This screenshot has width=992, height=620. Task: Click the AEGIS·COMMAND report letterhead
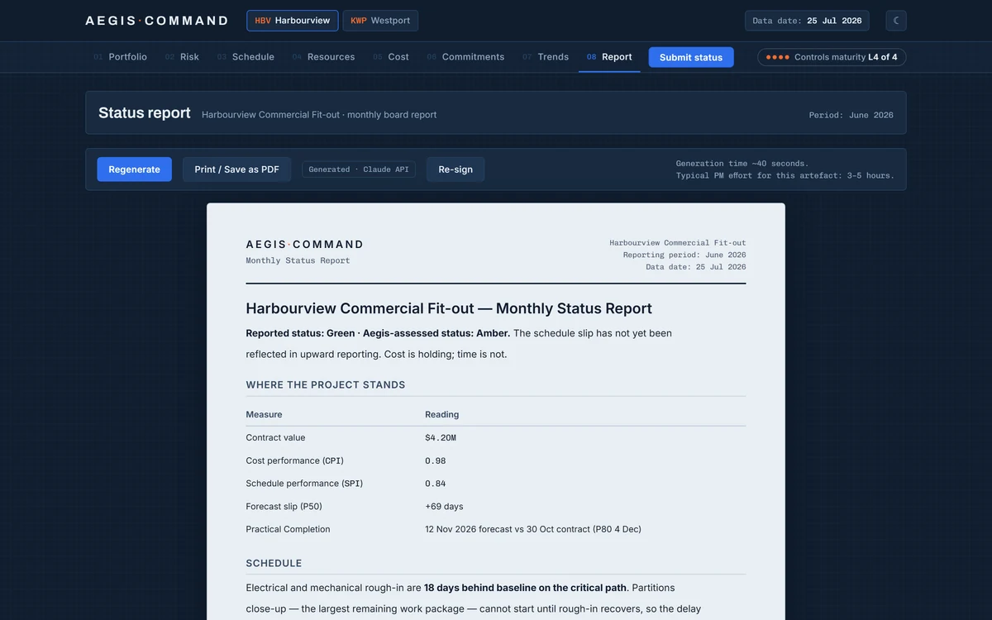click(x=304, y=244)
